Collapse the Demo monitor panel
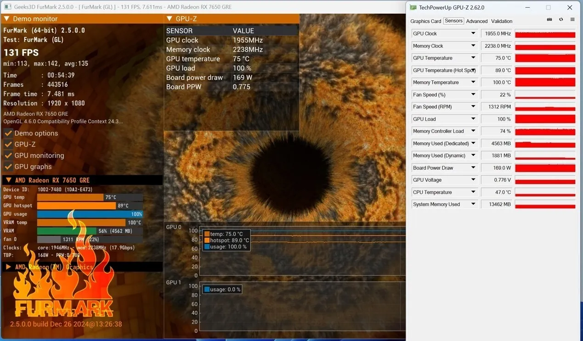This screenshot has height=341, width=583. [6, 19]
